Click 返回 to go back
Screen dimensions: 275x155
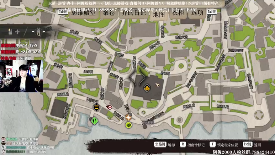pyautogui.click(x=257, y=145)
